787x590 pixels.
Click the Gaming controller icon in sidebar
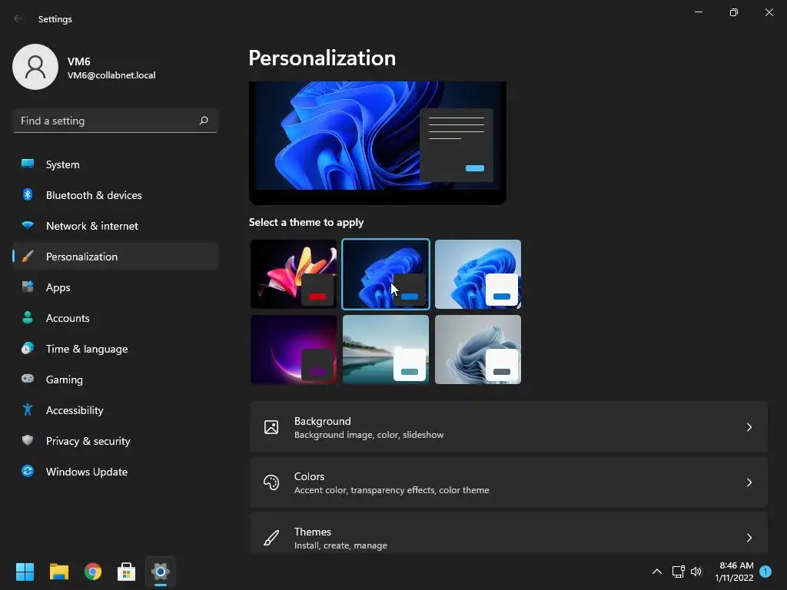pyautogui.click(x=28, y=379)
